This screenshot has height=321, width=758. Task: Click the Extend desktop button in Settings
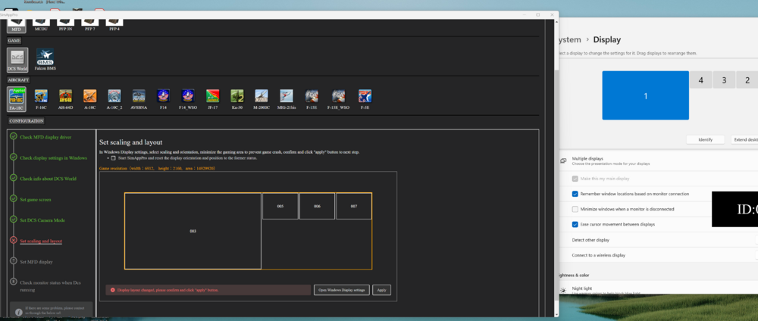pos(744,139)
